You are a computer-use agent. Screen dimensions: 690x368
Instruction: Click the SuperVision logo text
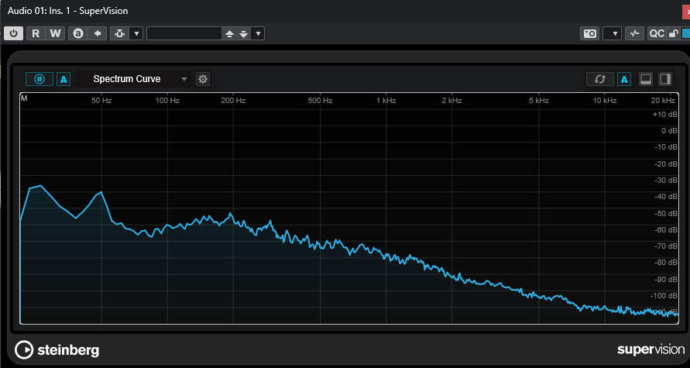[x=651, y=350]
